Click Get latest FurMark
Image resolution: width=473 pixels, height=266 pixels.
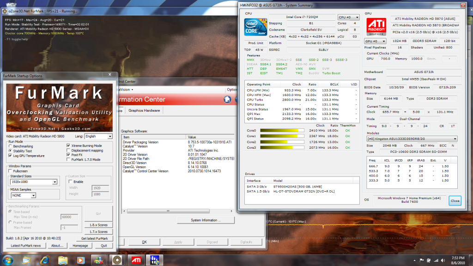94,239
